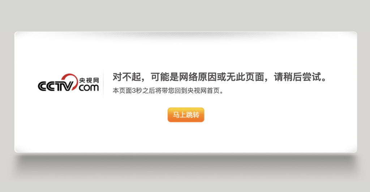Click the orange 马上跳转 button
Image resolution: width=370 pixels, height=192 pixels.
186,115
